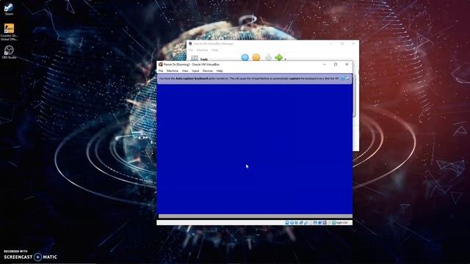Open Devices menu in Parrot Os VM window
The width and height of the screenshot is (470, 264).
207,71
